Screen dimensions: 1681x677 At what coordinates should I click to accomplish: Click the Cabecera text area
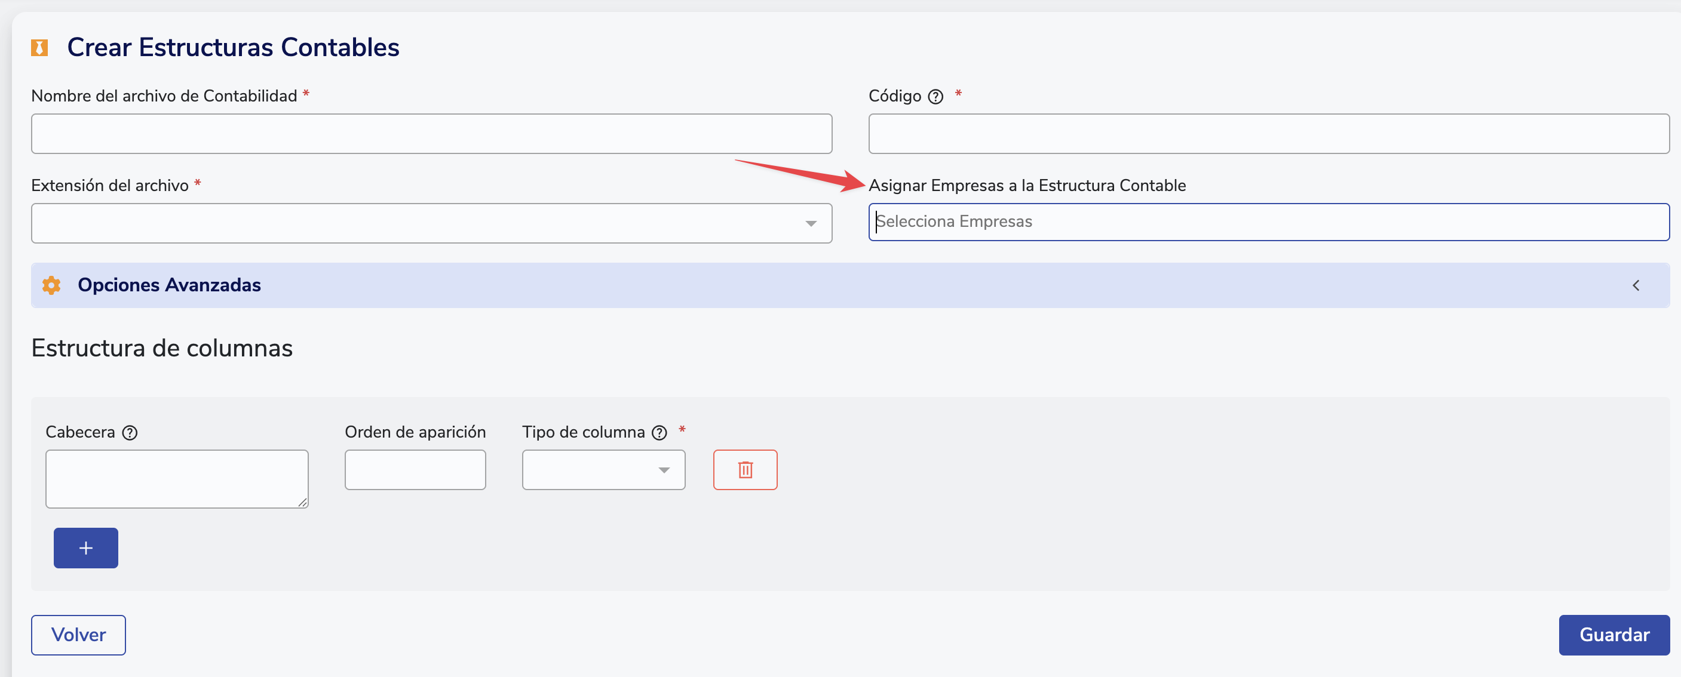point(176,478)
